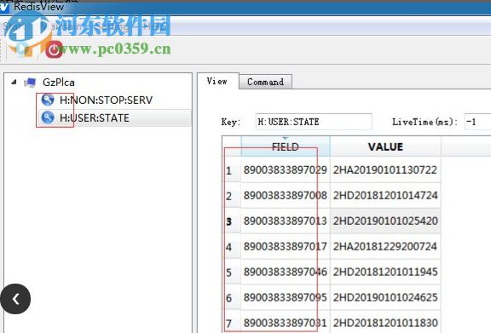The height and width of the screenshot is (333, 491).
Task: Select row header number 4
Action: [x=231, y=247]
